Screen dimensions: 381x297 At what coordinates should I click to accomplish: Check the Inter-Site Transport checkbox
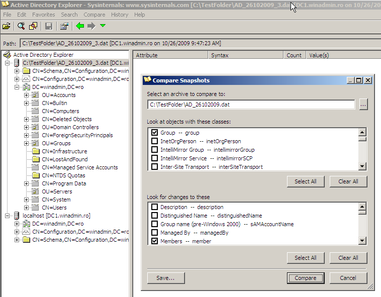pyautogui.click(x=154, y=167)
